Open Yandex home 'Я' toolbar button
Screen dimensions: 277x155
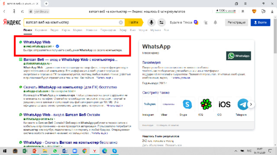14,12
